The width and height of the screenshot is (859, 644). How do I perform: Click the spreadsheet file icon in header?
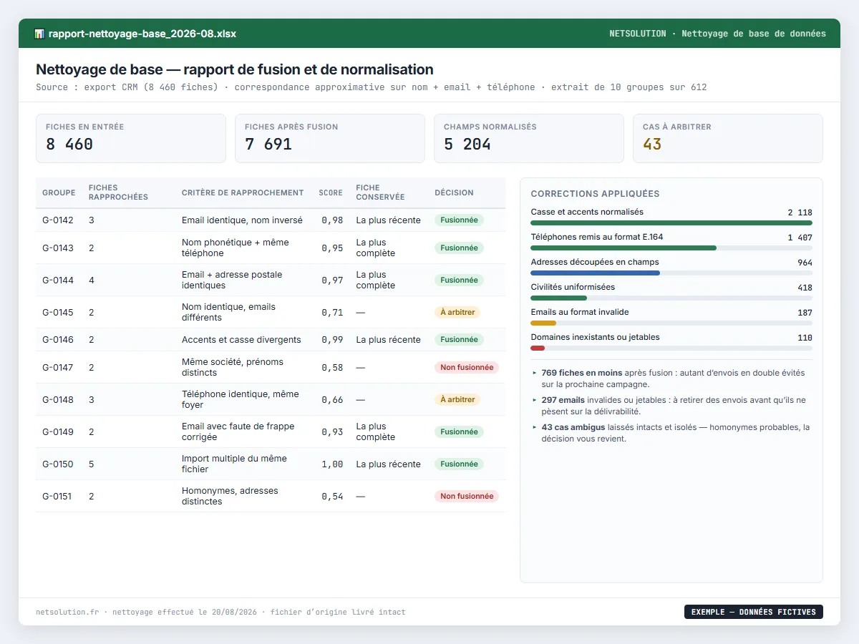[x=39, y=34]
